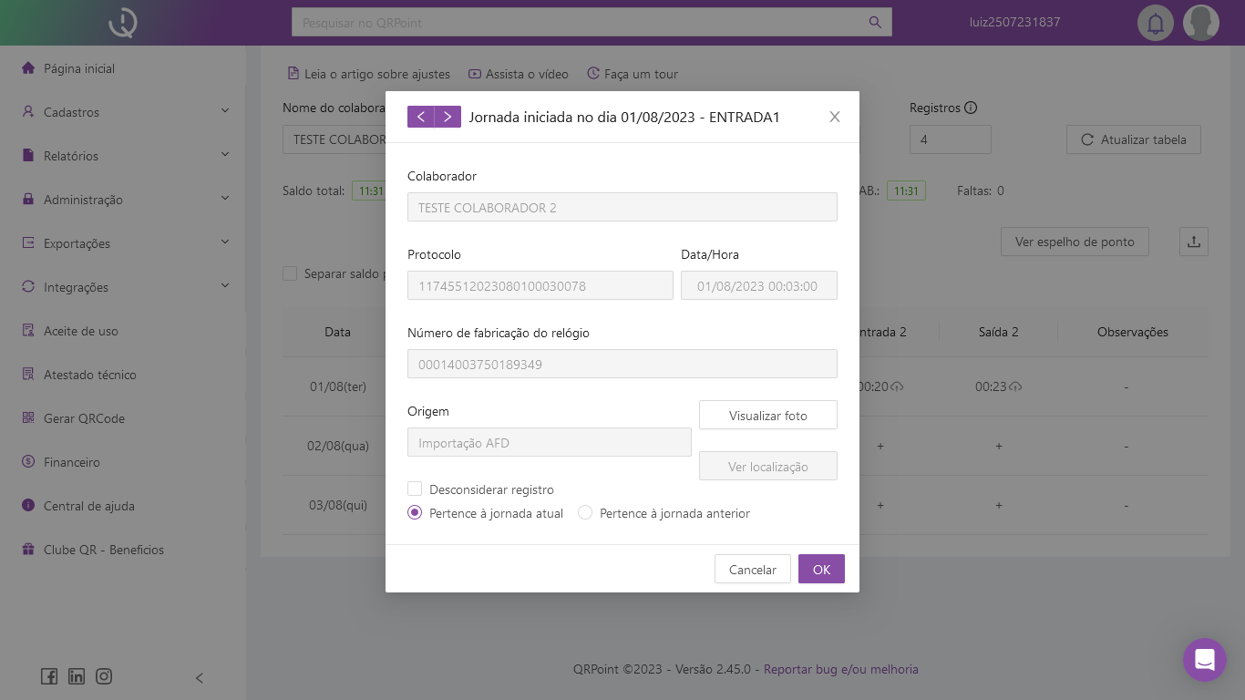The height and width of the screenshot is (700, 1245).
Task: Open the Facebook social icon
Action: [x=49, y=676]
